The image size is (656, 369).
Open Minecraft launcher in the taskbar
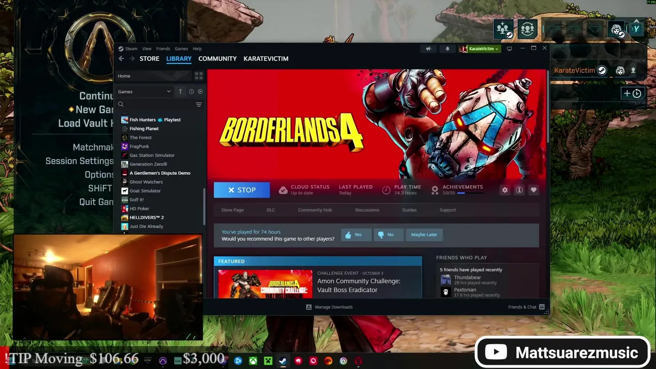tap(268, 361)
